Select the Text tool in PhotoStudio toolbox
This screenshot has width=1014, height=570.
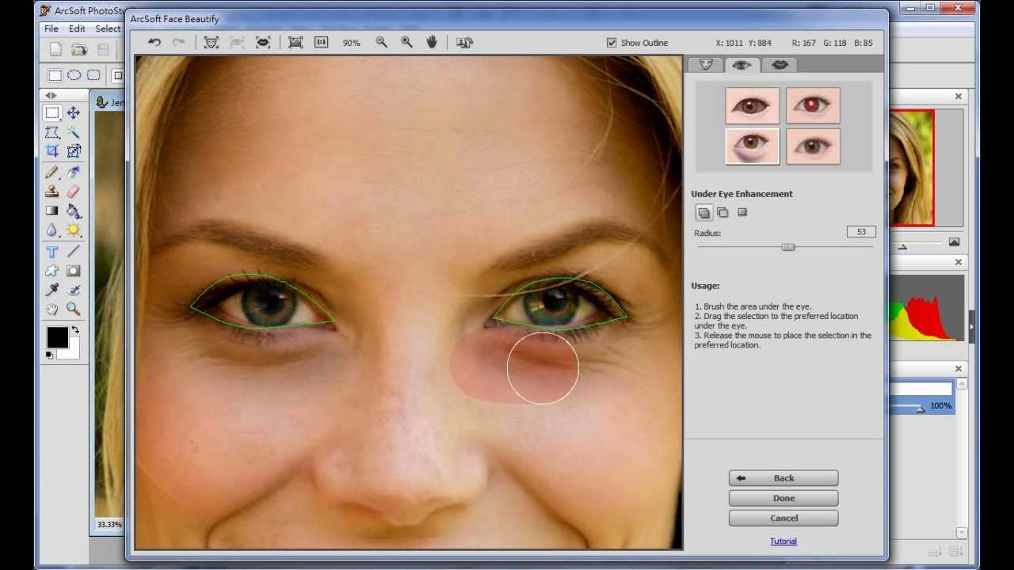pyautogui.click(x=52, y=252)
